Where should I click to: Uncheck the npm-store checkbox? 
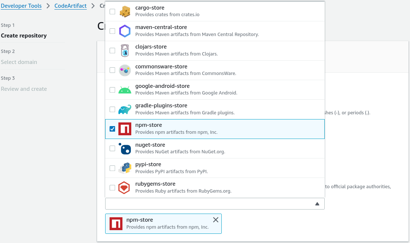(x=112, y=129)
